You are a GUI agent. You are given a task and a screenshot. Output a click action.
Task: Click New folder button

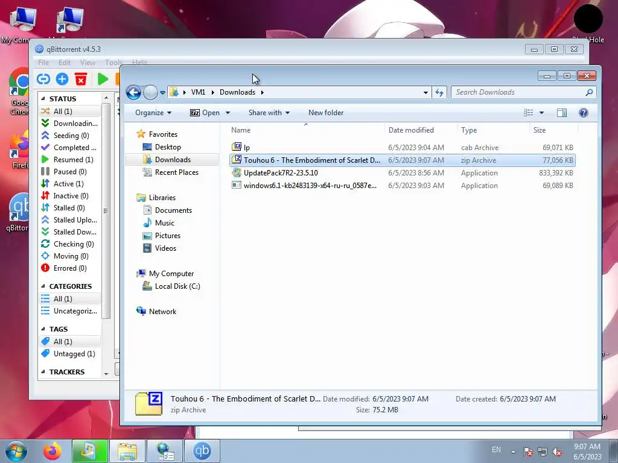(x=326, y=113)
